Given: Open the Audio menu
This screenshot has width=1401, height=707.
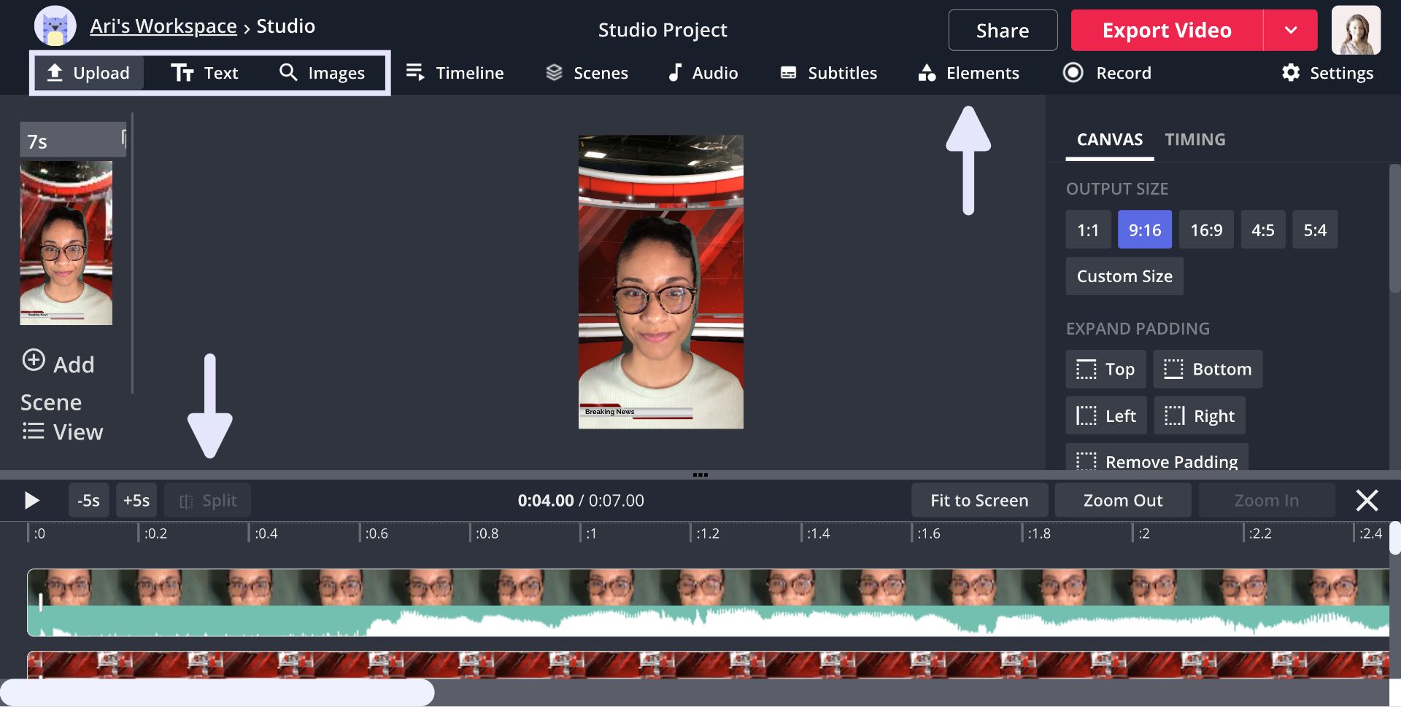Looking at the screenshot, I should 703,73.
